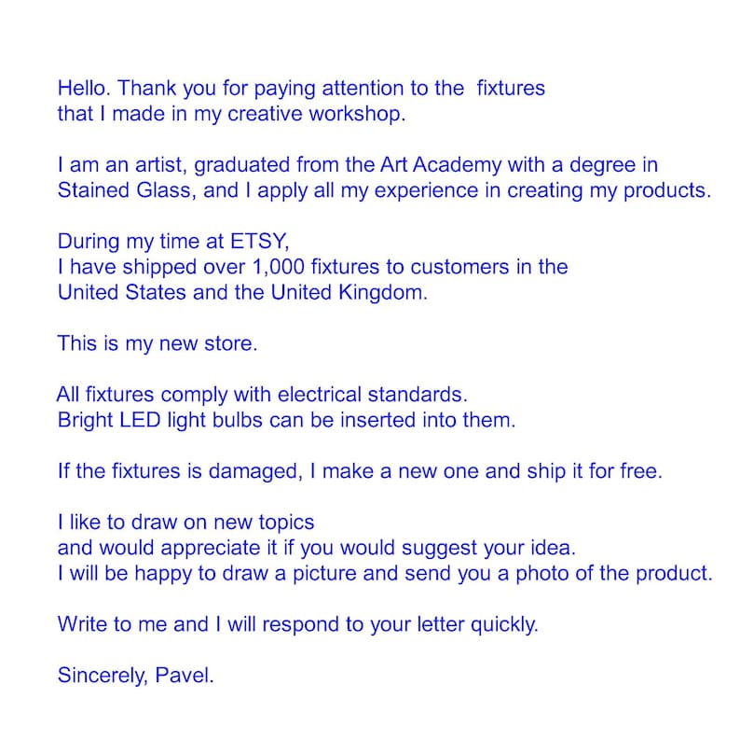The height and width of the screenshot is (740, 740).
Task: Select the words 'Art Academy'
Action: [441, 165]
